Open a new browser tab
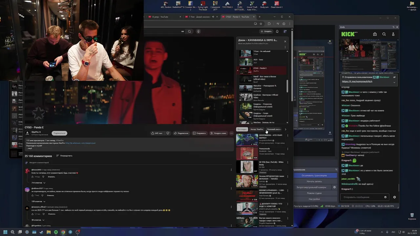The height and width of the screenshot is (236, 420). pyautogui.click(x=260, y=17)
